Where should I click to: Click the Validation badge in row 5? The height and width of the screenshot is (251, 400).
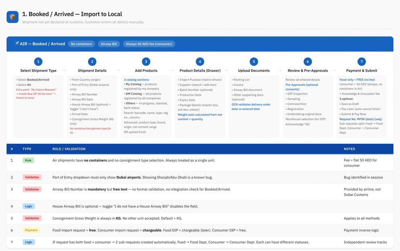point(32,218)
